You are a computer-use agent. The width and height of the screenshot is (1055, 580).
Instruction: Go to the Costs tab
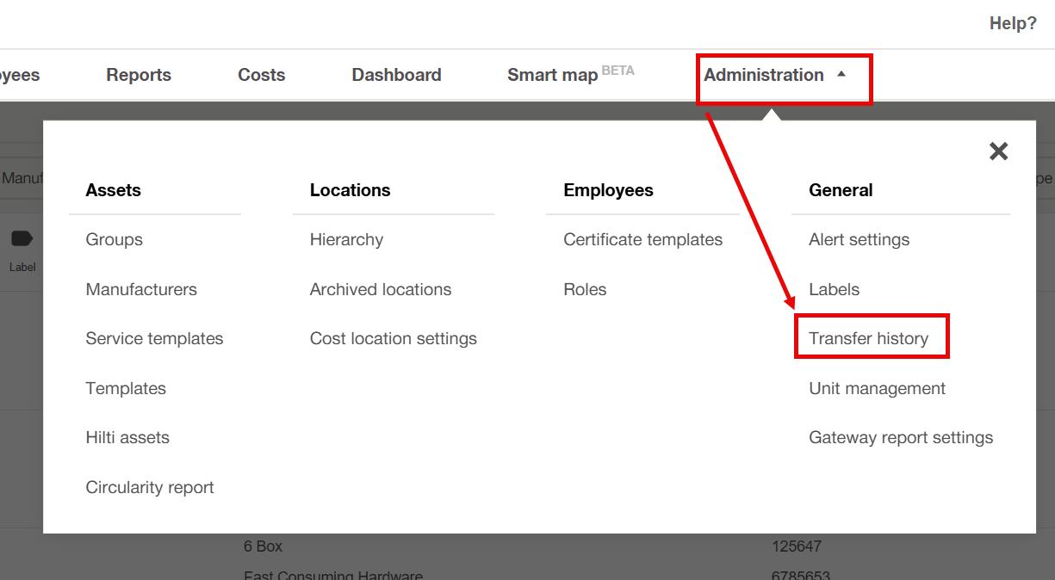(x=261, y=76)
